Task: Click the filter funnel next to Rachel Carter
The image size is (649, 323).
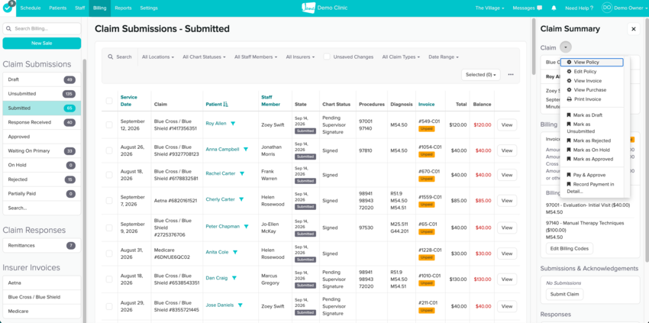Action: [x=242, y=174]
